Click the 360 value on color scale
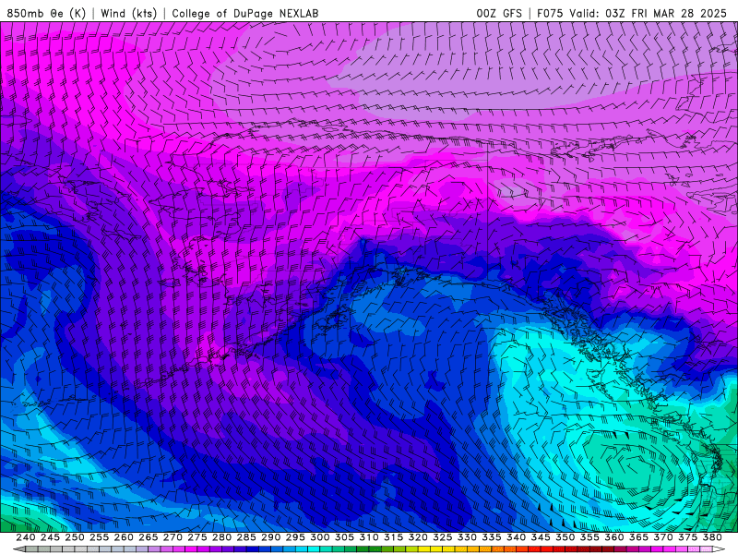 click(x=613, y=537)
